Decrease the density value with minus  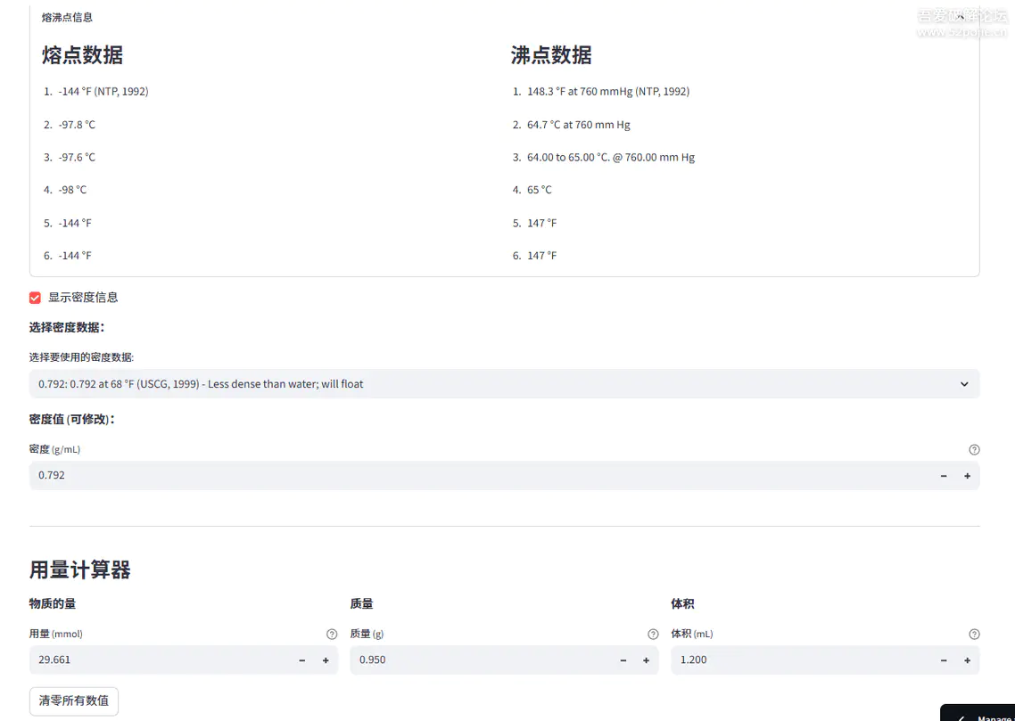point(944,476)
